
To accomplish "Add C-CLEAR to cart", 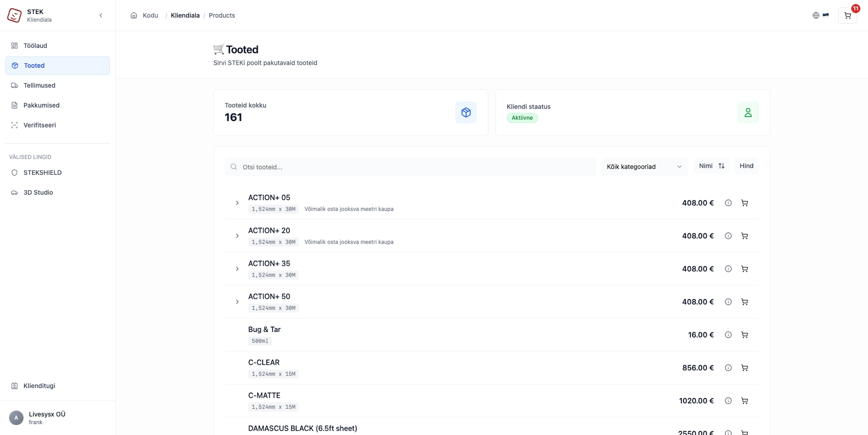I will (745, 368).
